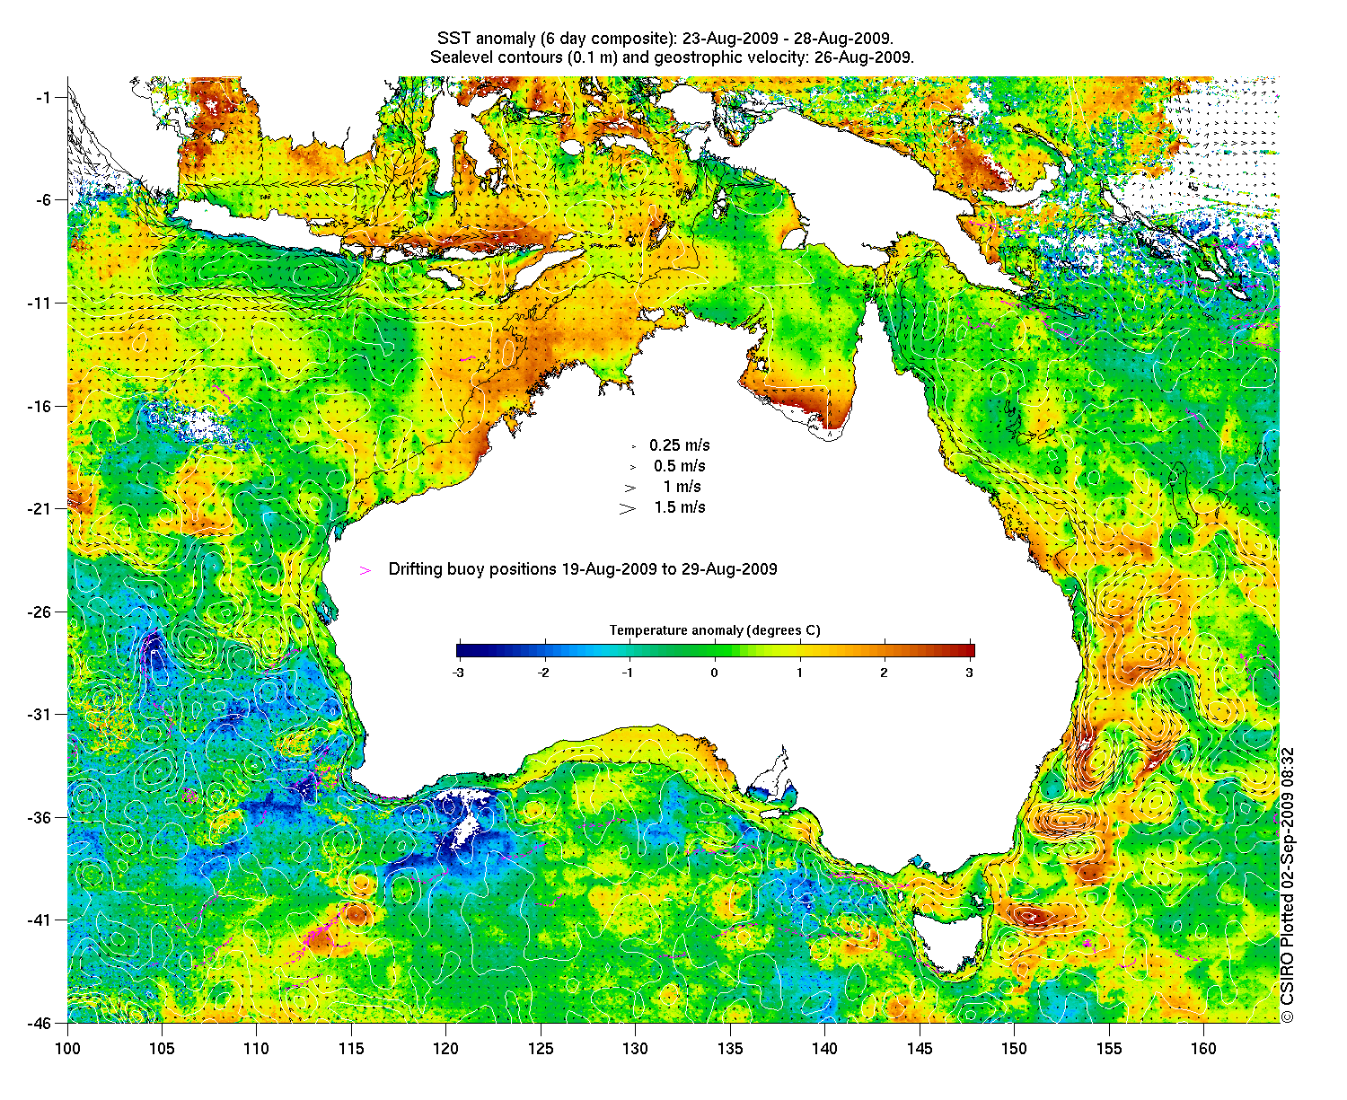Click the '1.5 m/s' legend label
This screenshot has height=1100, width=1347.
click(x=680, y=507)
